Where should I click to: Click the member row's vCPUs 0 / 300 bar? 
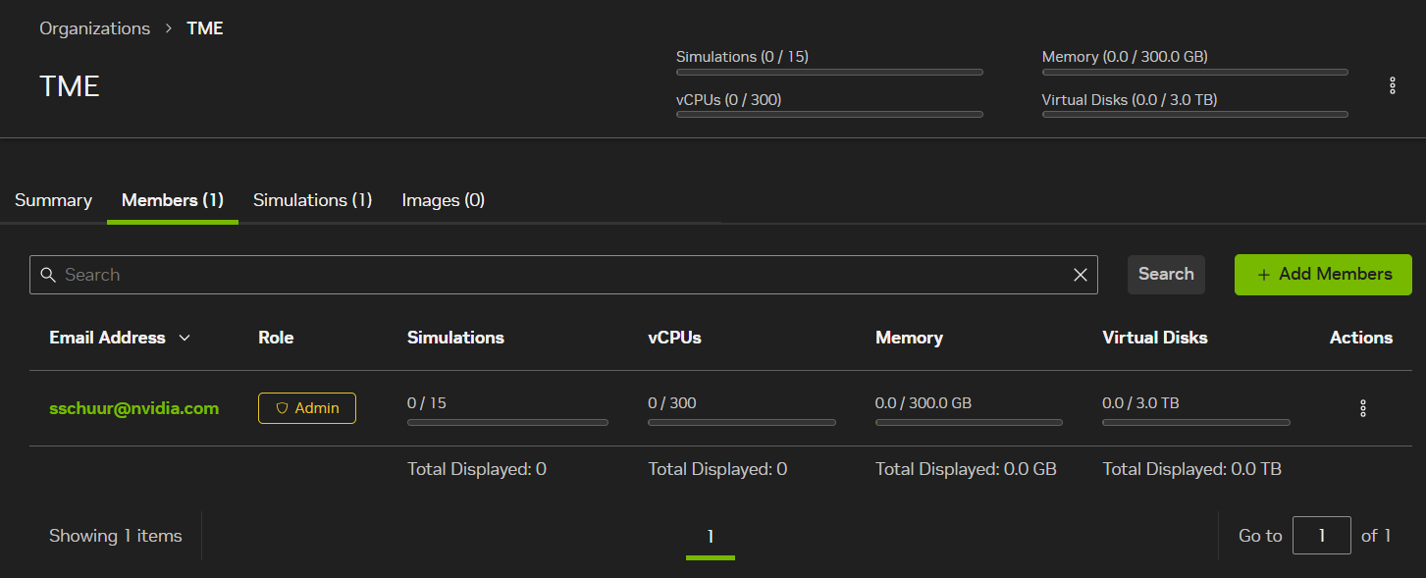click(741, 422)
